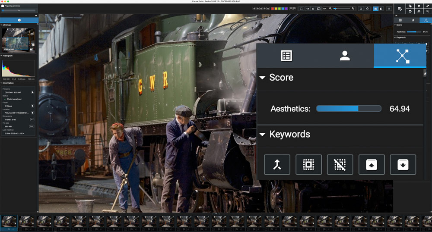Open the find people icon

coord(419,11)
